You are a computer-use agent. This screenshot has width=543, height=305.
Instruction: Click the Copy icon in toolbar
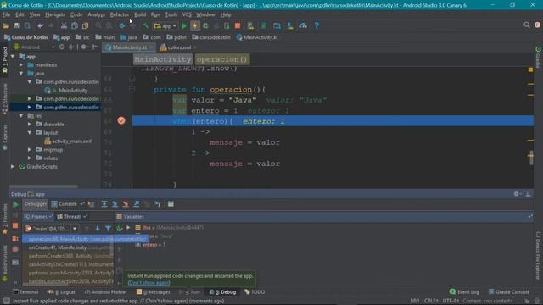(75, 25)
